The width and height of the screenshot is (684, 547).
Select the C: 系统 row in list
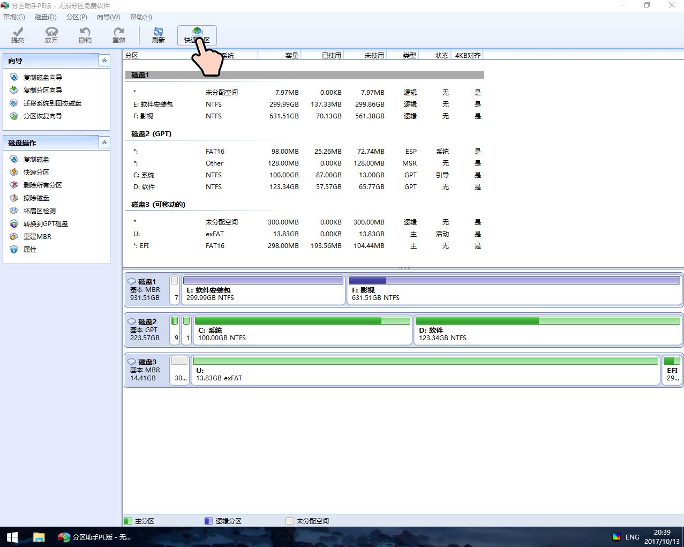(305, 175)
